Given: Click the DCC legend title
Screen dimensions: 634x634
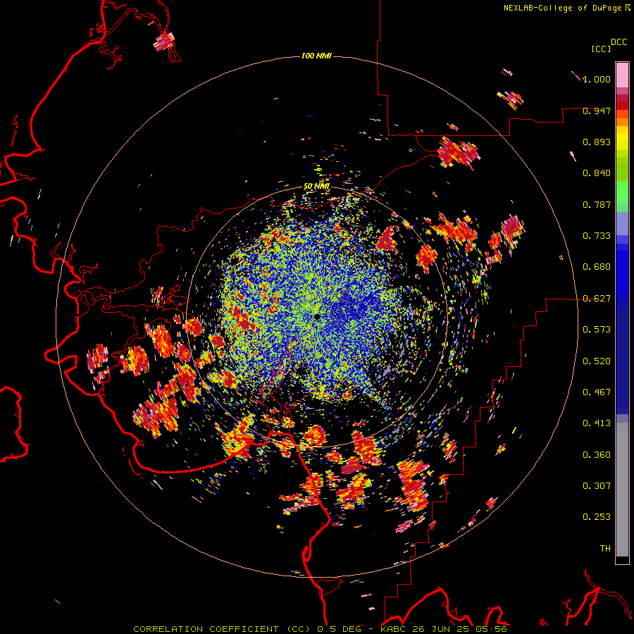Looking at the screenshot, I should [x=619, y=42].
